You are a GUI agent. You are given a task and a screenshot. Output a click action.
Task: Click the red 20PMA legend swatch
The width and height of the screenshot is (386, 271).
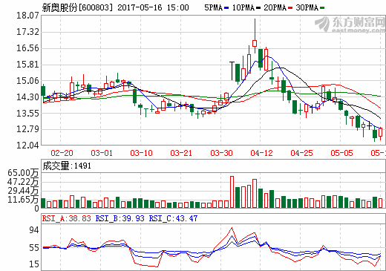tap(290, 8)
